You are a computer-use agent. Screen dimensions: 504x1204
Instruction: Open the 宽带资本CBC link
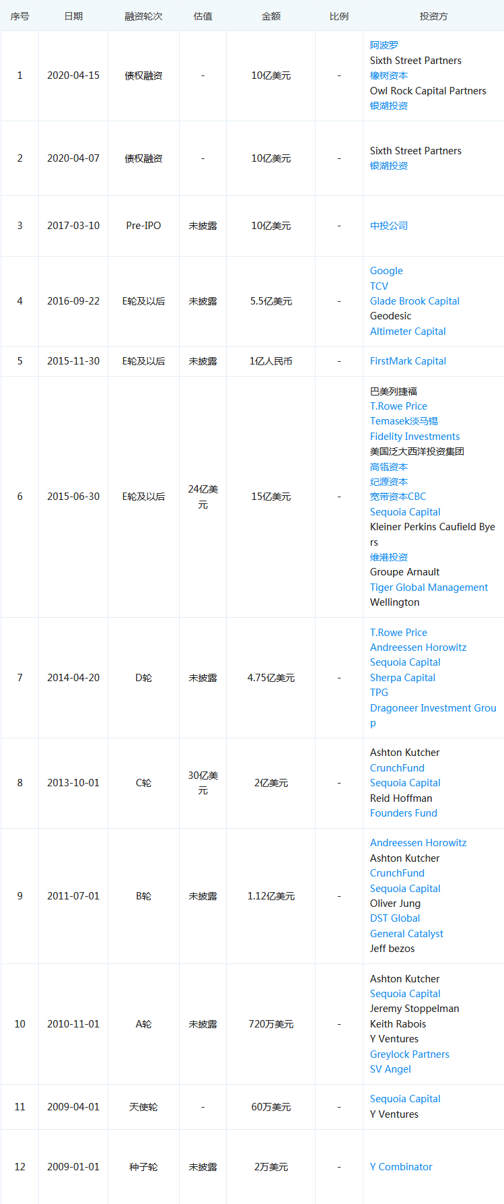[398, 497]
